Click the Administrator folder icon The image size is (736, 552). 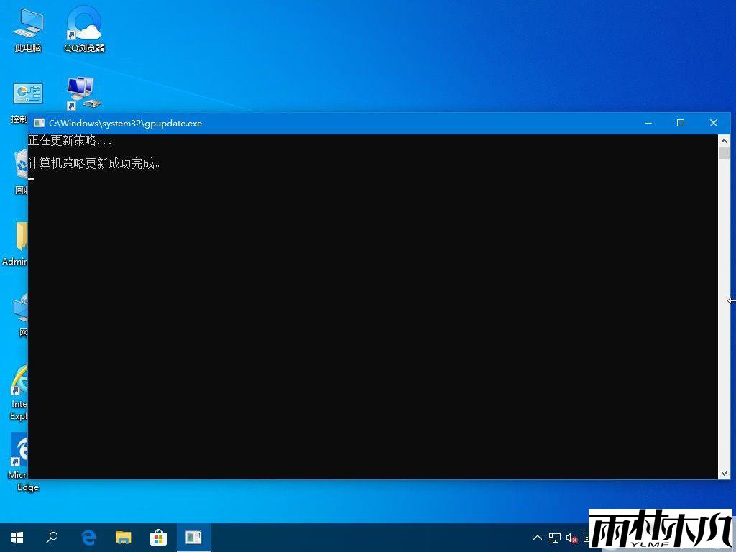(x=22, y=236)
